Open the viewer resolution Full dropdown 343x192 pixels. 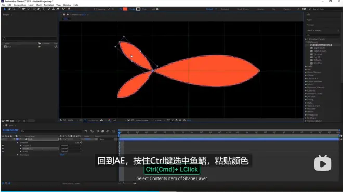click(x=119, y=120)
